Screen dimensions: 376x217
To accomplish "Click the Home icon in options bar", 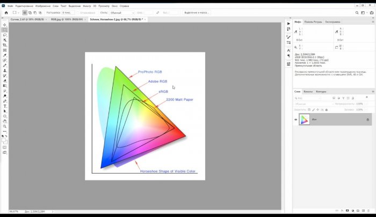I will coord(5,12).
